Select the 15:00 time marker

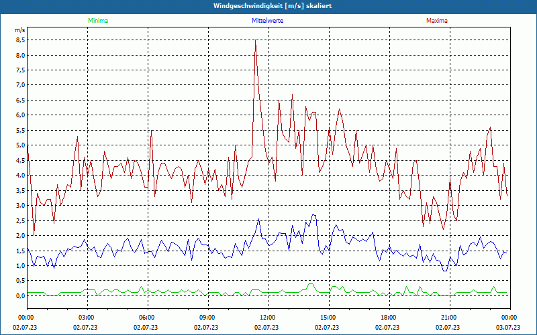[x=328, y=318]
